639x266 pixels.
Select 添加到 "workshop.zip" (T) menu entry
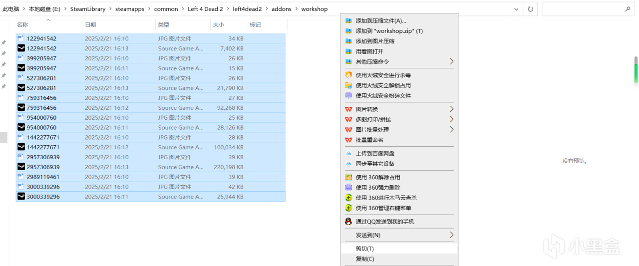[x=399, y=31]
